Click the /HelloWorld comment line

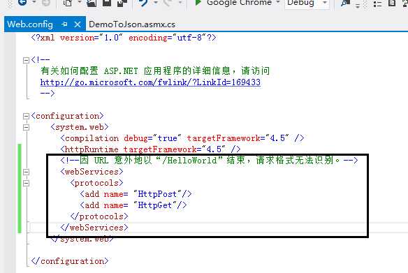[209, 160]
